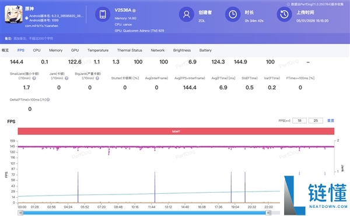This screenshot has height=216, width=350.
Task: Click help icon next to Jank(/10min)
Action: pyautogui.click(x=66, y=78)
